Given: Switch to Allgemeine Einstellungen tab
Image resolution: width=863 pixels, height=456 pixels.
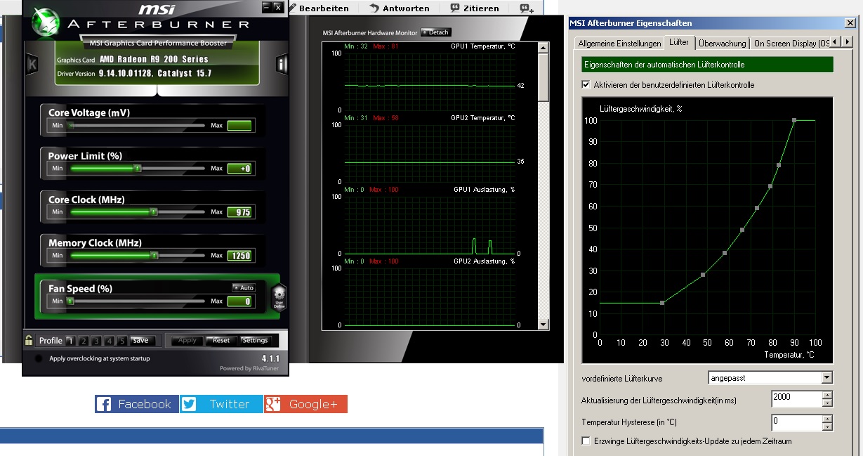Looking at the screenshot, I should pyautogui.click(x=619, y=44).
